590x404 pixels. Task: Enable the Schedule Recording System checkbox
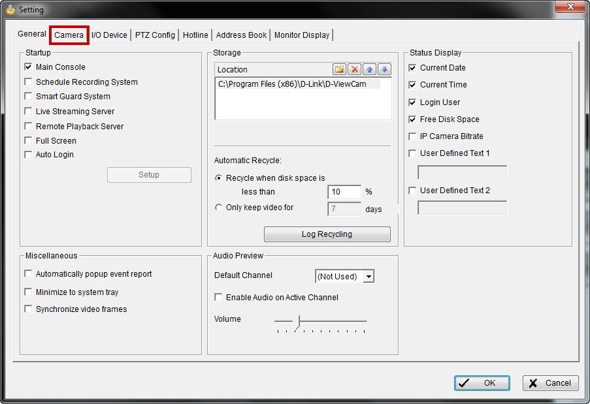[x=28, y=82]
